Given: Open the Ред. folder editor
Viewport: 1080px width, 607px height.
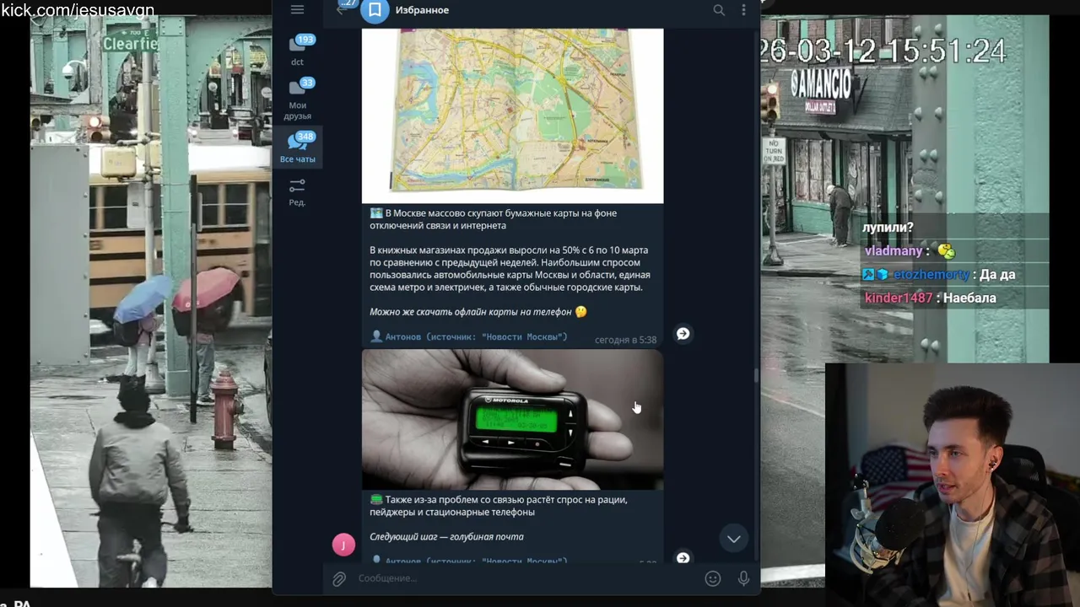Looking at the screenshot, I should [297, 192].
